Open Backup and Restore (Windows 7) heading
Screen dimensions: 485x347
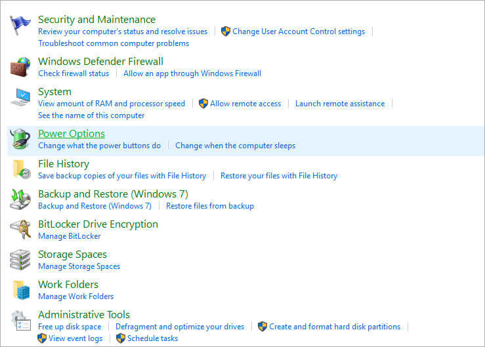pos(113,194)
